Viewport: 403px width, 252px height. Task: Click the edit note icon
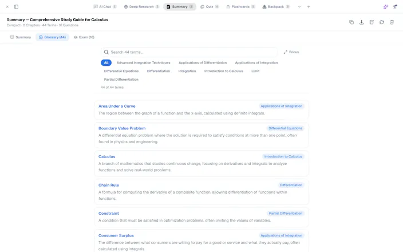coord(372,22)
